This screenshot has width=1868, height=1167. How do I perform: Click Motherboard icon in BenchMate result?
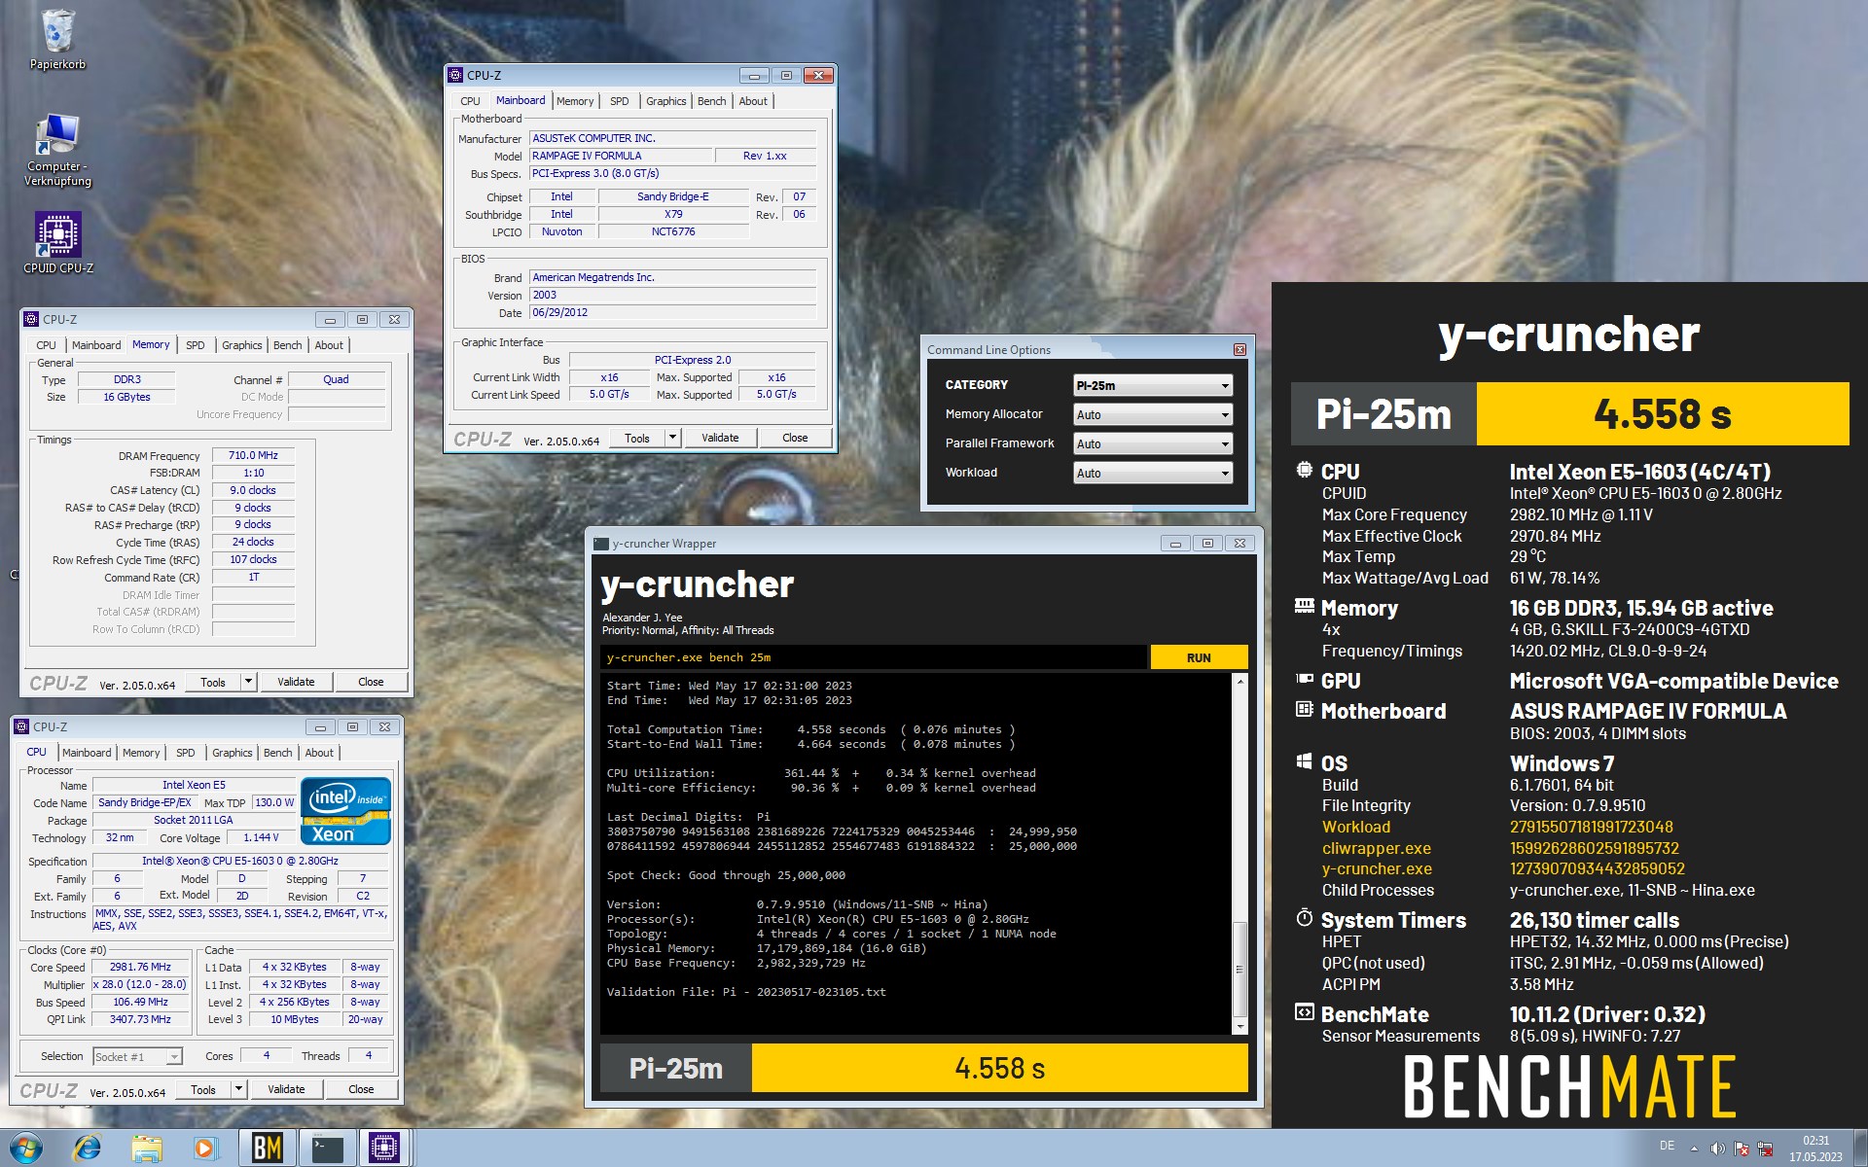(x=1304, y=709)
